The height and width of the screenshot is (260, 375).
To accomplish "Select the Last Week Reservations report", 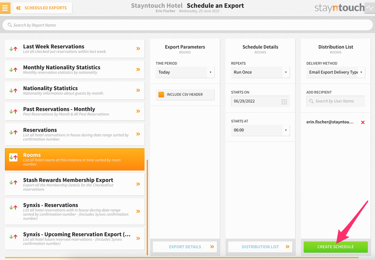I will point(75,49).
